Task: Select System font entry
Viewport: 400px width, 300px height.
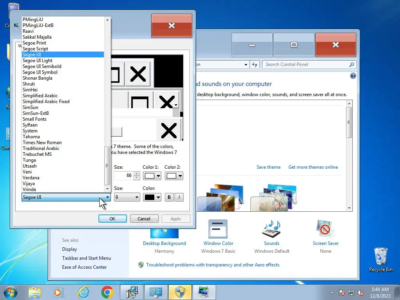Action: (63, 131)
